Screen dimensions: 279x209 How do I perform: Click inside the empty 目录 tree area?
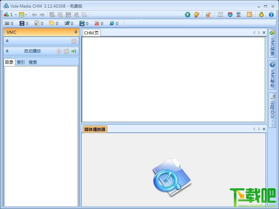41,136
